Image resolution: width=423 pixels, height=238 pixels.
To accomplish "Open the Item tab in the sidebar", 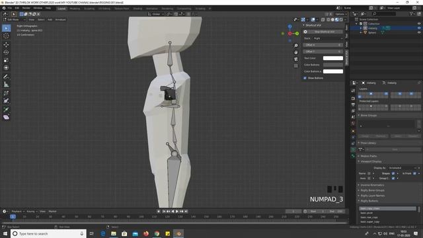I will [x=346, y=28].
